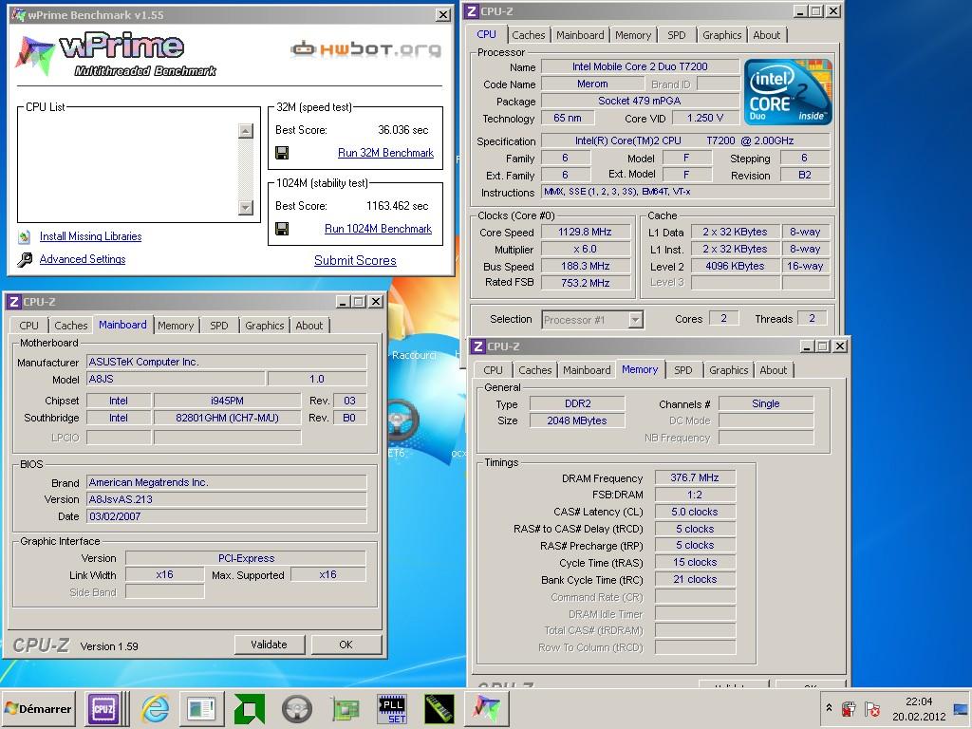Image resolution: width=972 pixels, height=729 pixels.
Task: Click OK in the Mainboard CPU-Z window
Action: [x=346, y=645]
